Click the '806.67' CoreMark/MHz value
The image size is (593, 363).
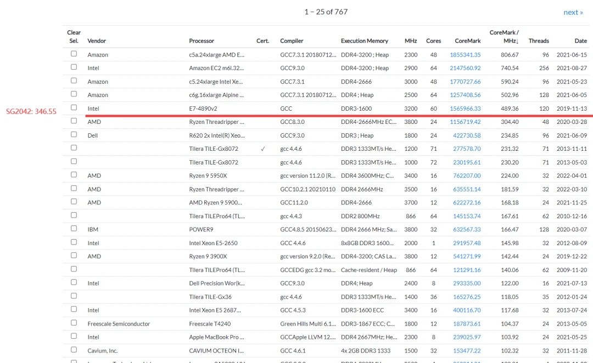[510, 55]
